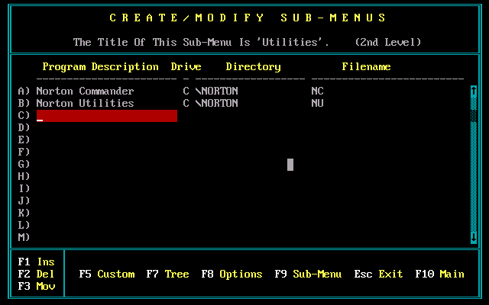The image size is (489, 305).
Task: Select the F2 Del command
Action: pos(36,274)
